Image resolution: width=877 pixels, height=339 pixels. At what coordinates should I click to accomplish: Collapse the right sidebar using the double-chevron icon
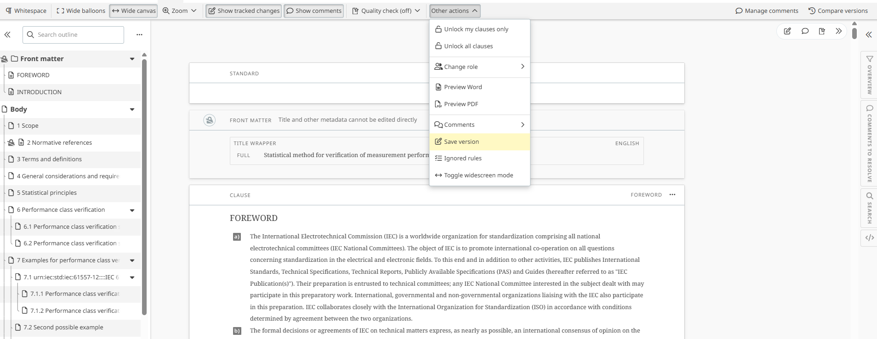(869, 35)
